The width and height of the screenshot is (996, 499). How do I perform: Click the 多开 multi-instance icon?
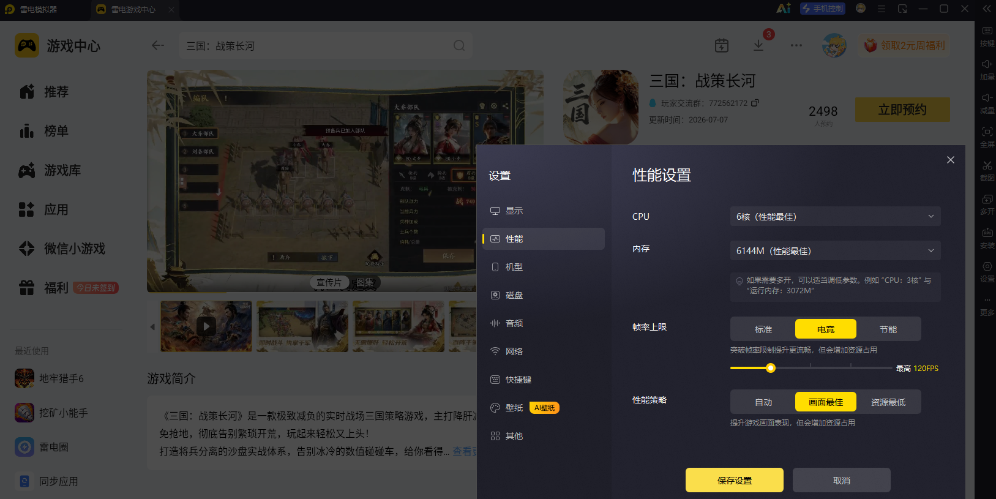tap(987, 205)
